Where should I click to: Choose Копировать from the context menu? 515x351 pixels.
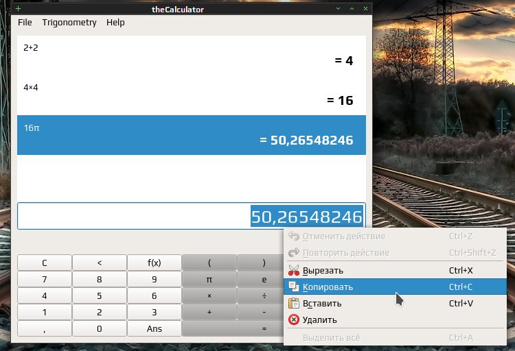pyautogui.click(x=395, y=287)
